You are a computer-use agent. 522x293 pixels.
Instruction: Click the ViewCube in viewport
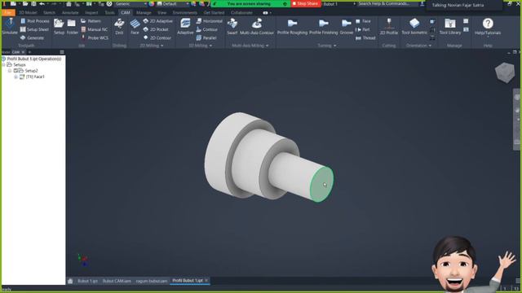pyautogui.click(x=505, y=72)
